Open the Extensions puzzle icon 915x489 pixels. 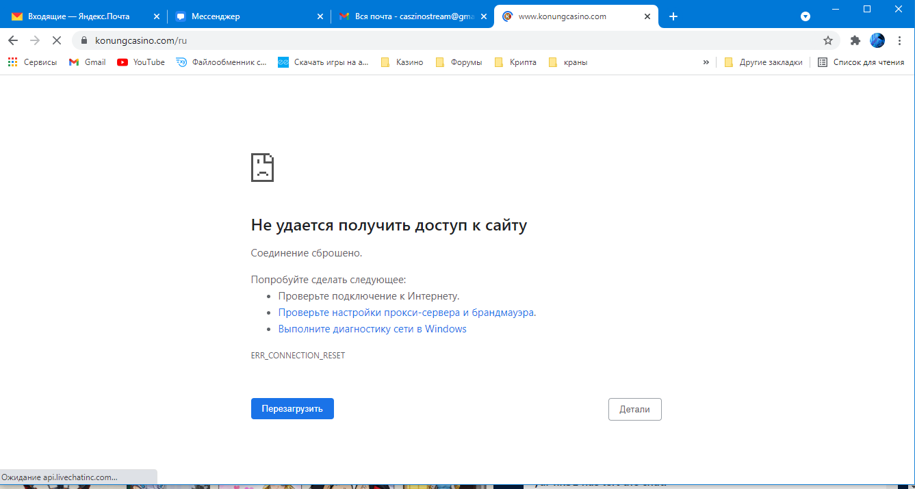pos(855,40)
